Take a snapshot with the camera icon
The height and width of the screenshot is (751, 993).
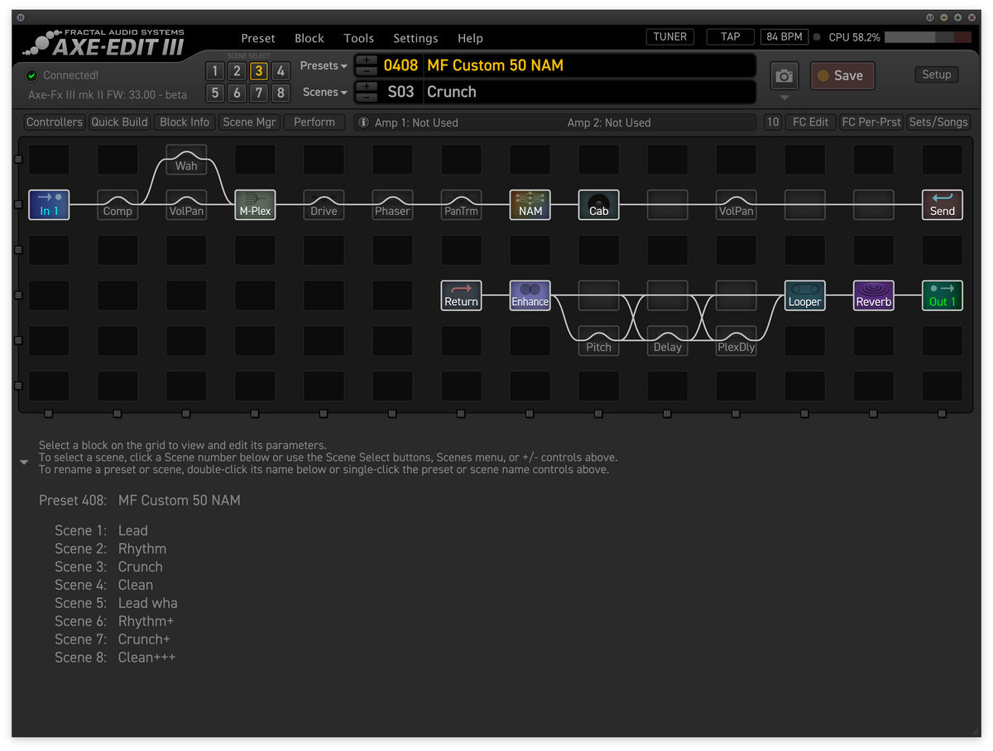pyautogui.click(x=784, y=76)
